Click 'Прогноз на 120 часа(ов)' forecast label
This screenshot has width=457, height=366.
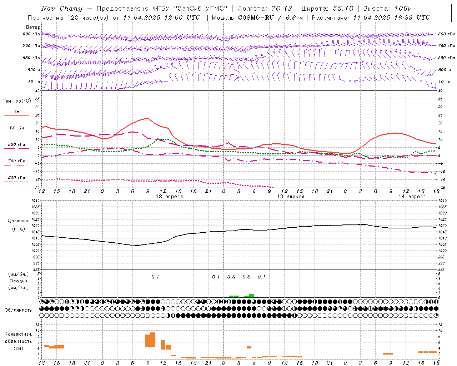68,18
